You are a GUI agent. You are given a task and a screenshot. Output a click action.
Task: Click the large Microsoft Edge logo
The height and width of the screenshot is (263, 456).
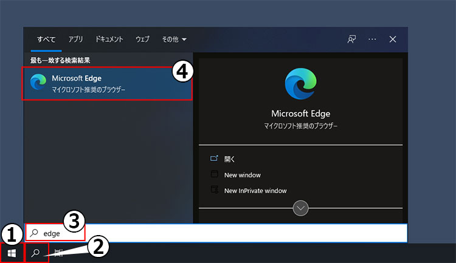pos(300,84)
